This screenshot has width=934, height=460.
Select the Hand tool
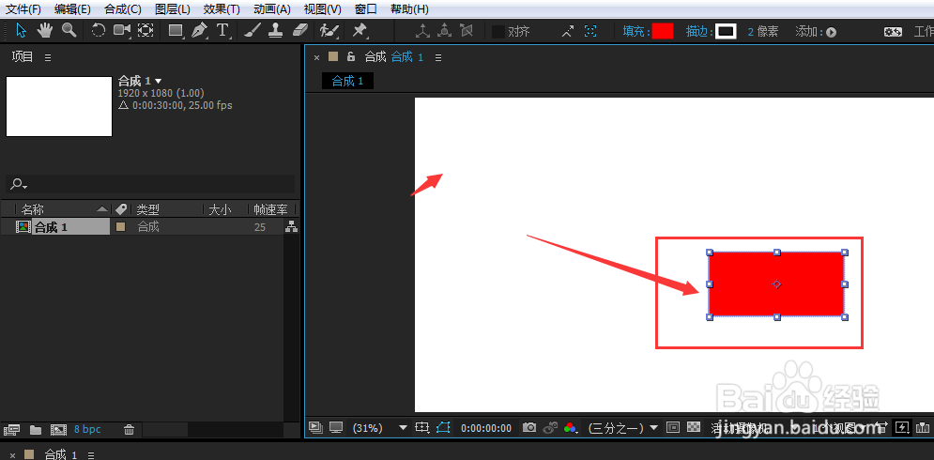pos(45,30)
